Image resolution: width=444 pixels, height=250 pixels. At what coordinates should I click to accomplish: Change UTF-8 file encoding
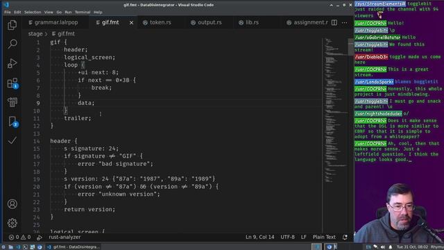click(287, 237)
